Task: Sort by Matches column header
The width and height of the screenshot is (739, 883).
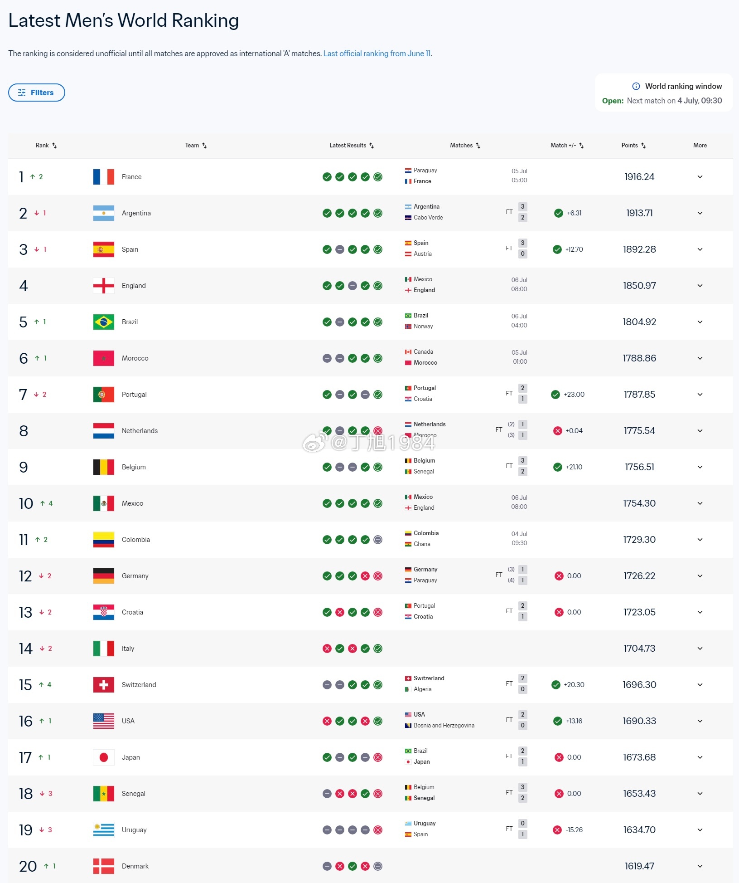Action: [465, 145]
